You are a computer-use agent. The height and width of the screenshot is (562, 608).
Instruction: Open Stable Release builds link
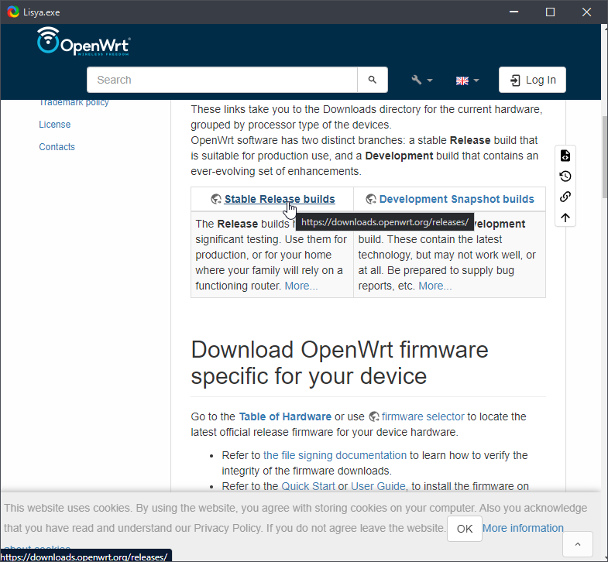(280, 199)
